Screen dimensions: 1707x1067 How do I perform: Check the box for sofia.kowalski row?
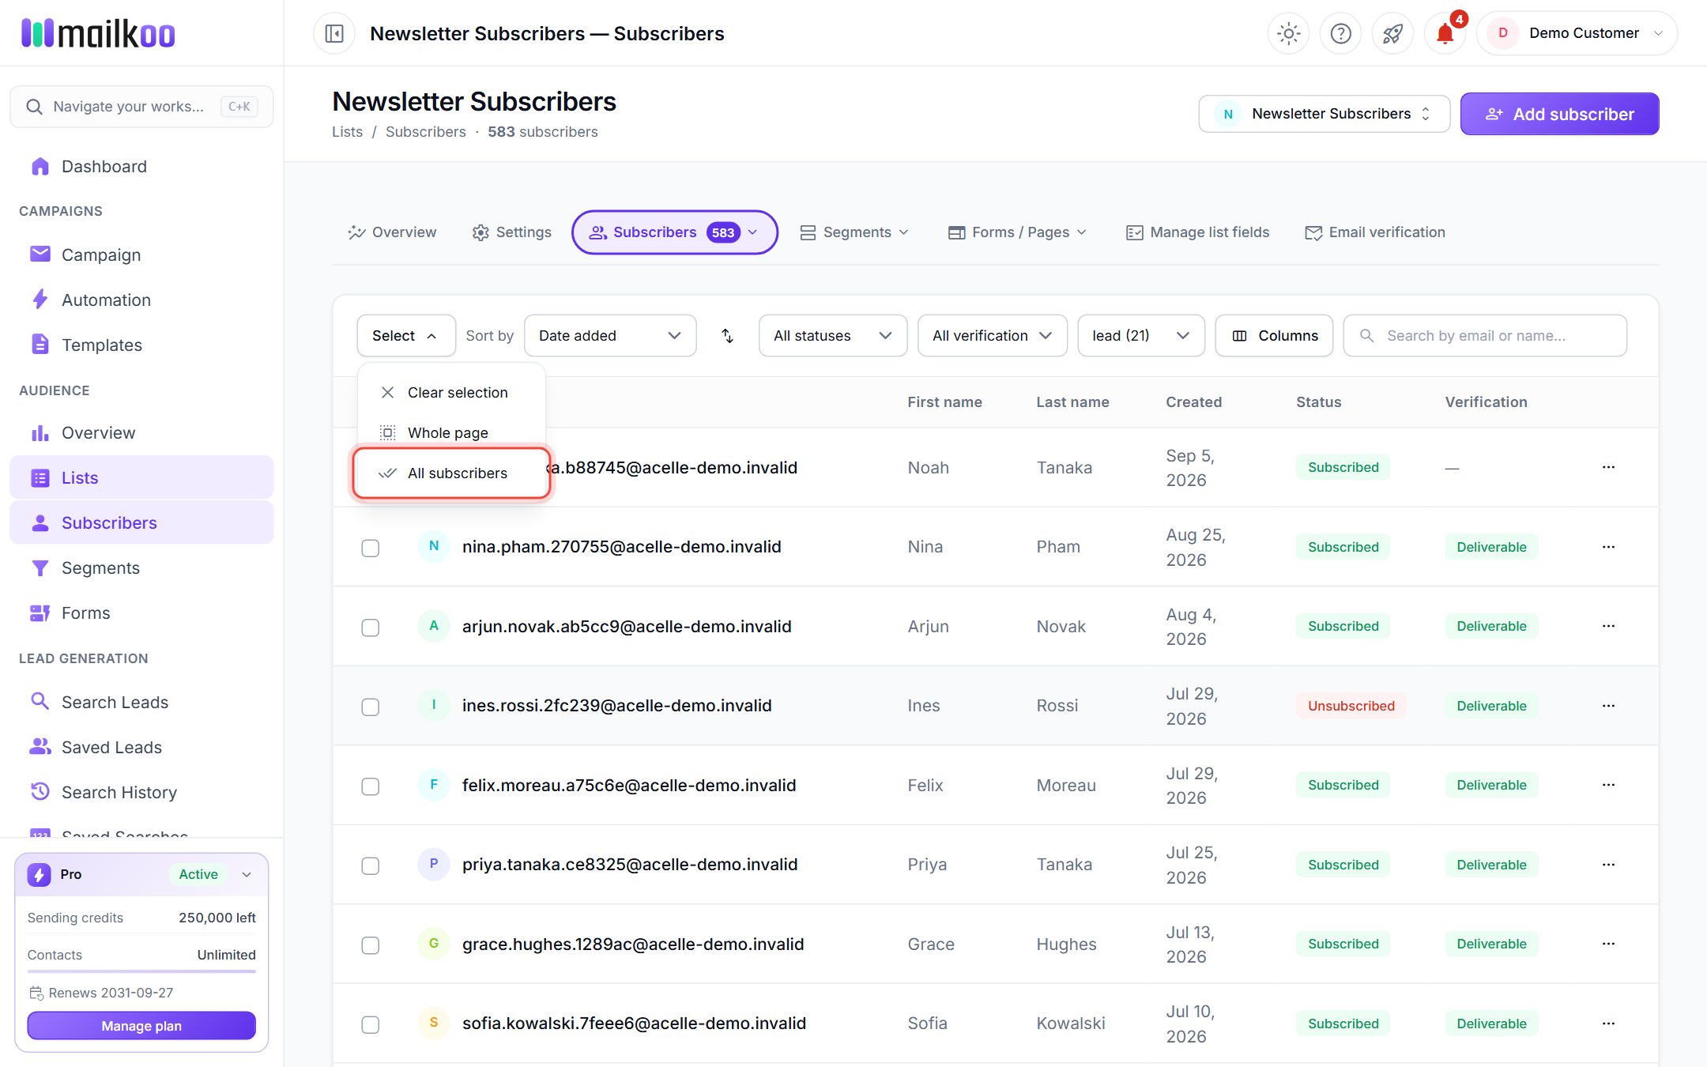[x=371, y=1024]
